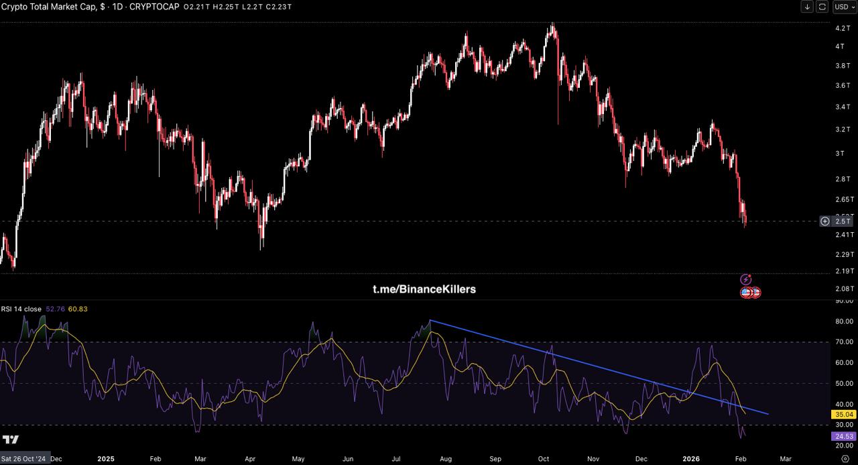Open the USD currency dropdown
Image resolution: width=858 pixels, height=465 pixels.
(843, 7)
